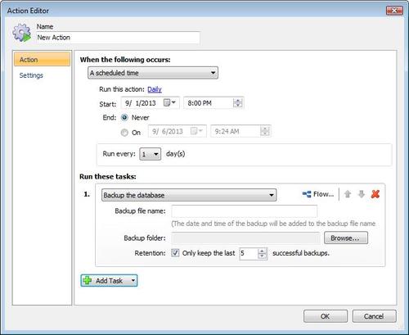Viewport: 409px width, 335px height.
Task: Select the Never end radio button
Action: (x=124, y=118)
